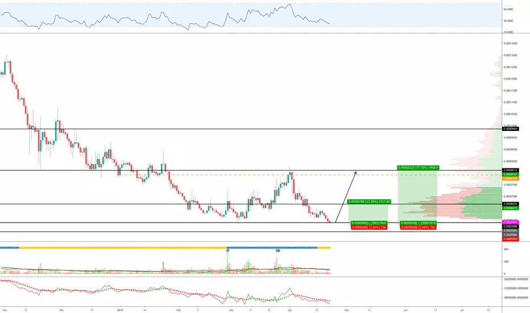Click the magenta 0.00005894 price label
This screenshot has width=530, height=313.
coord(511,223)
